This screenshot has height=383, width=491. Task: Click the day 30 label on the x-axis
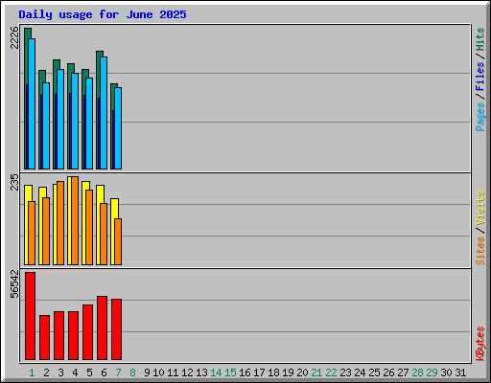point(446,372)
